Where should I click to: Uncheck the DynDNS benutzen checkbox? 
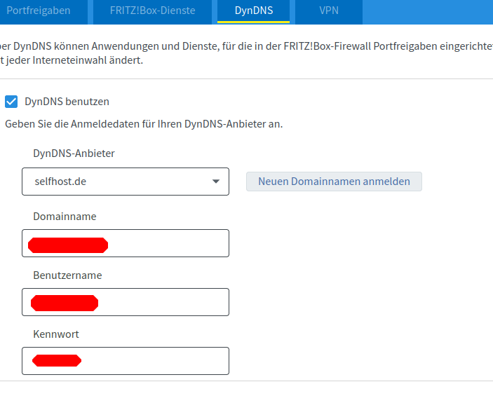point(11,102)
